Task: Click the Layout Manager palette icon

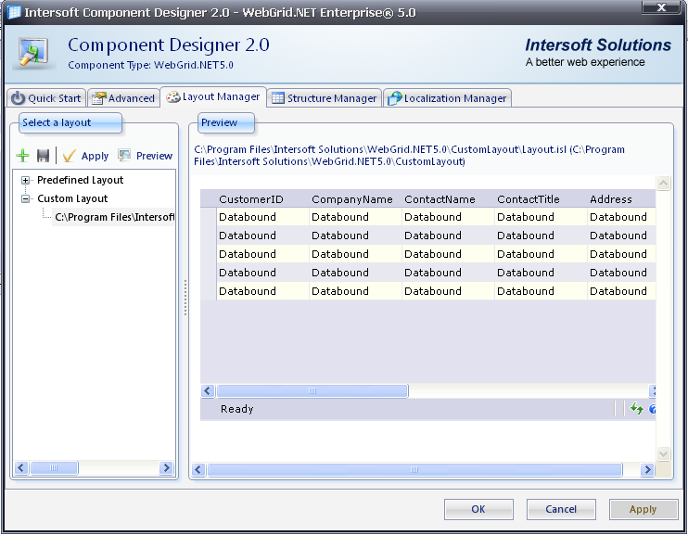Action: point(173,96)
